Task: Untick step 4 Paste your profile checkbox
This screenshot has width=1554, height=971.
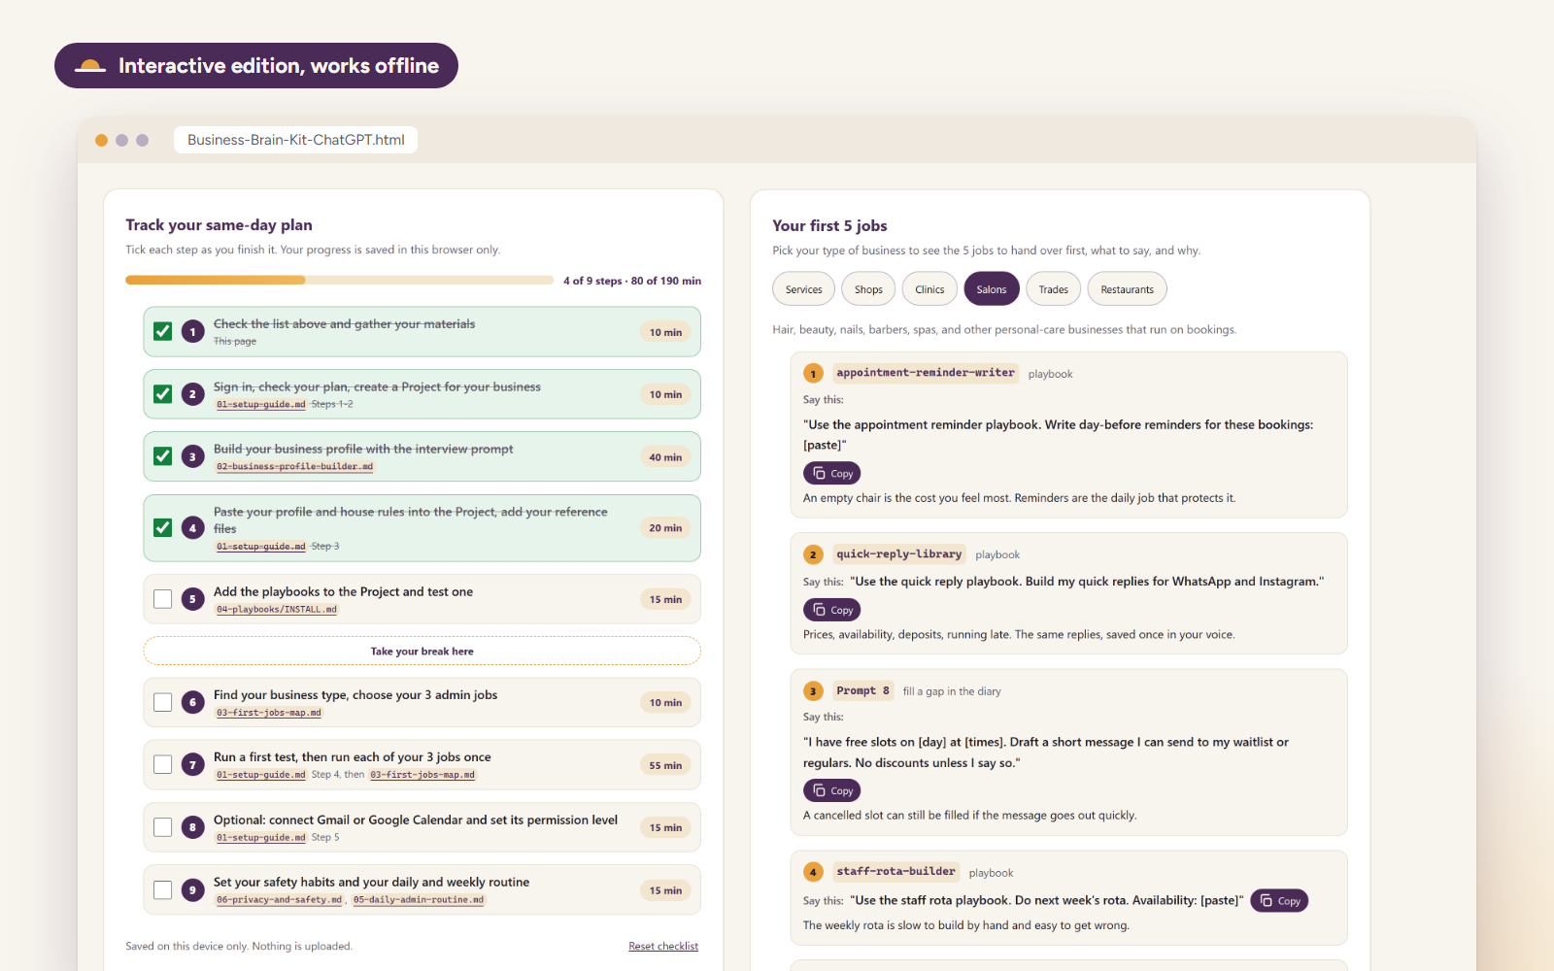Action: (x=163, y=527)
